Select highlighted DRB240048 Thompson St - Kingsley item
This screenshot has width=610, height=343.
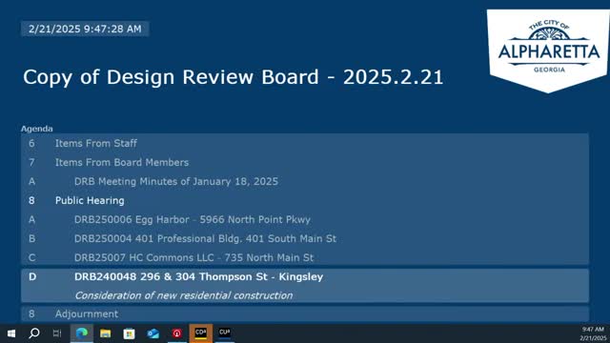pyautogui.click(x=305, y=286)
